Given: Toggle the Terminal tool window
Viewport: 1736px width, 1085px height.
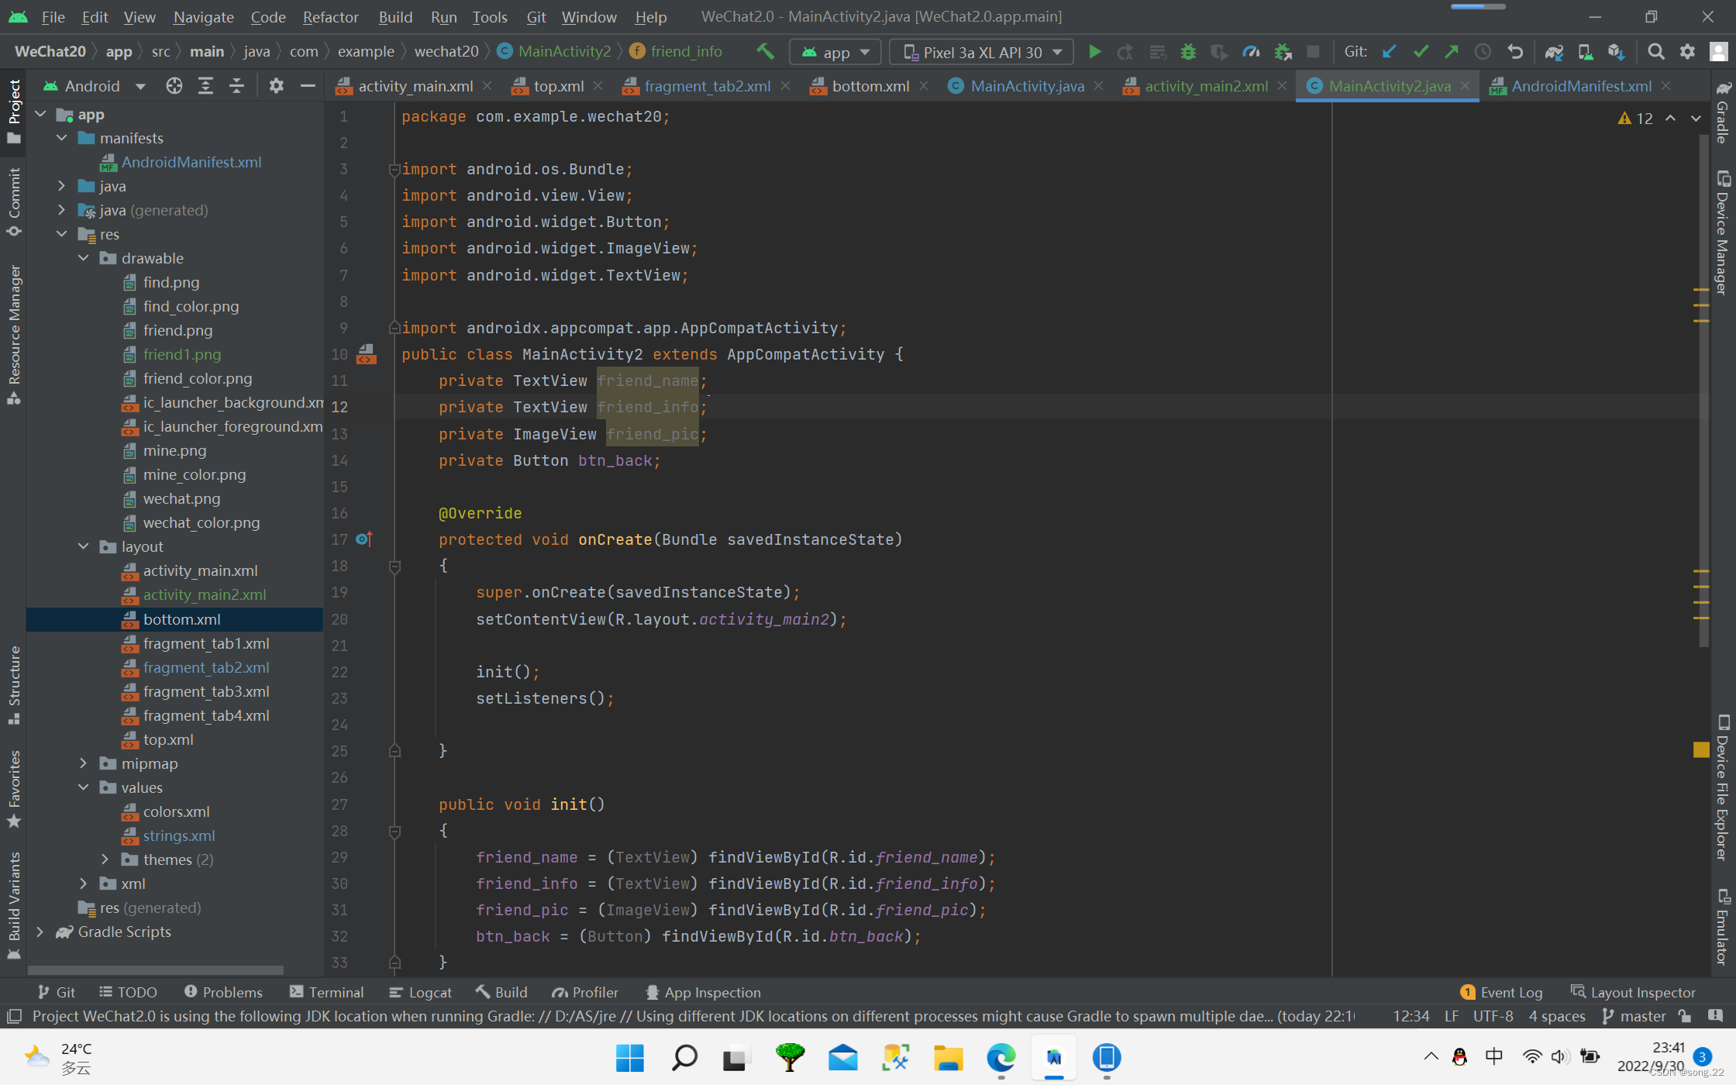Looking at the screenshot, I should click(x=325, y=992).
